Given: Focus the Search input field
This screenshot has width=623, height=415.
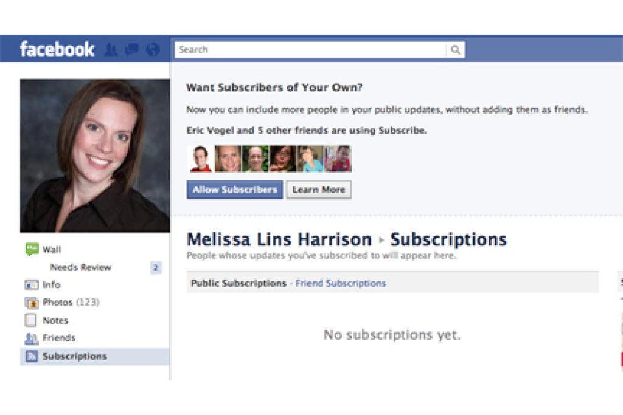Looking at the screenshot, I should 310,50.
